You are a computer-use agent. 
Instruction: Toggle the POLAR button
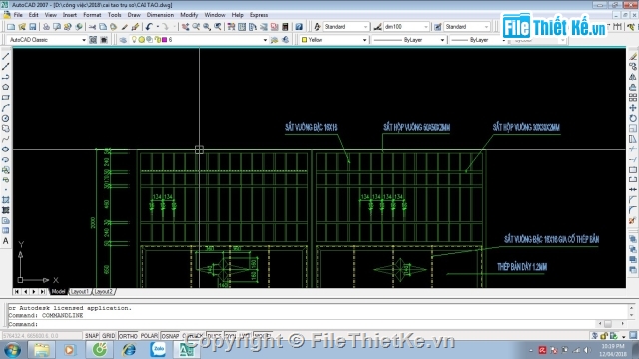[x=149, y=336]
